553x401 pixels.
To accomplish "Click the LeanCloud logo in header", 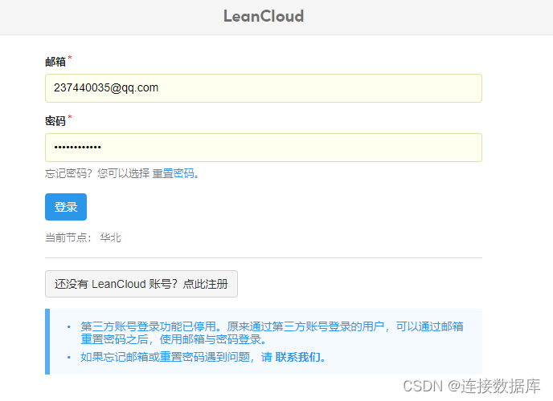I will coord(264,16).
